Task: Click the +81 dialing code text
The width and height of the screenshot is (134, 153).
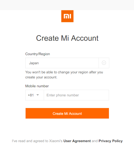Action: [31, 95]
